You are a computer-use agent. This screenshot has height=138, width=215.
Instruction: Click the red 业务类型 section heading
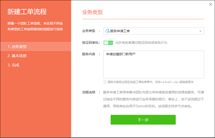(92, 12)
